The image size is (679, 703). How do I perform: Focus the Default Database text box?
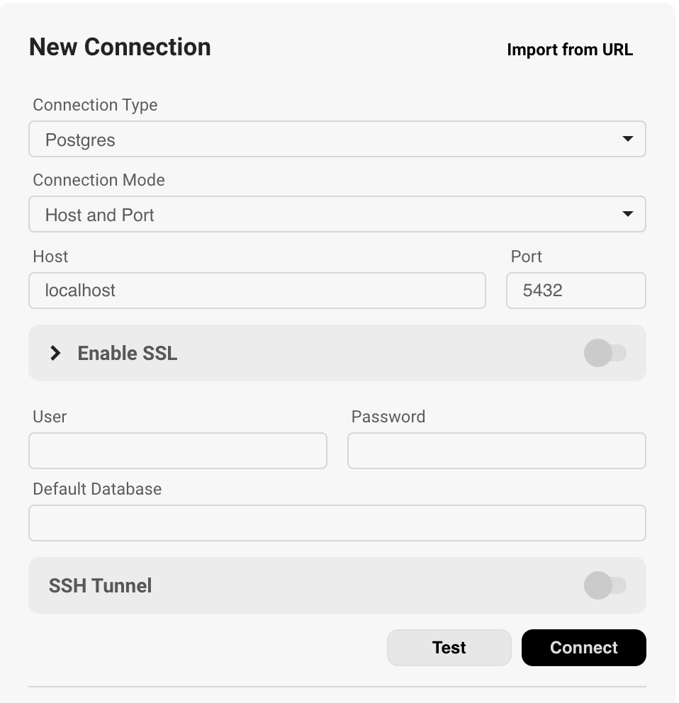tap(337, 523)
